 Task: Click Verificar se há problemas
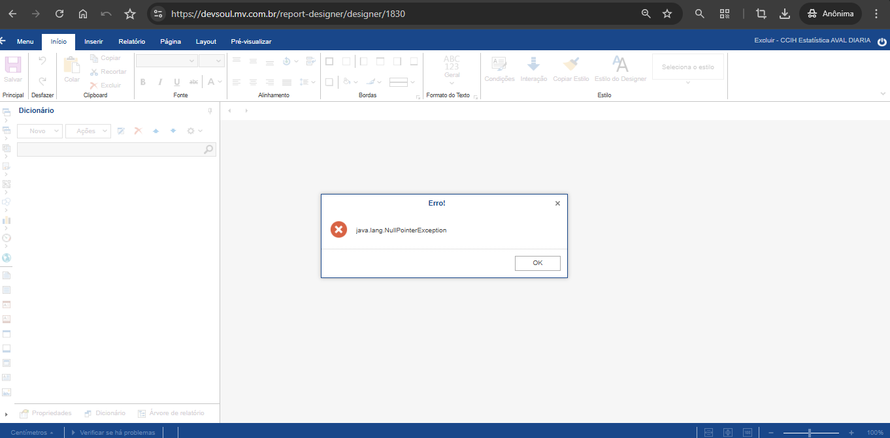(113, 432)
